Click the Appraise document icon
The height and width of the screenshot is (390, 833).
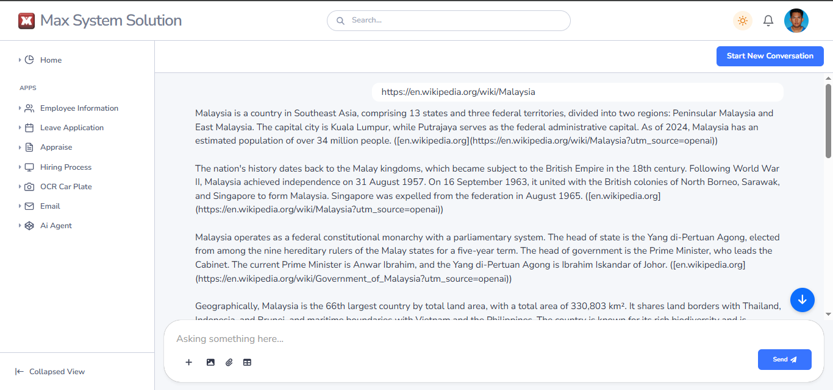pos(29,147)
